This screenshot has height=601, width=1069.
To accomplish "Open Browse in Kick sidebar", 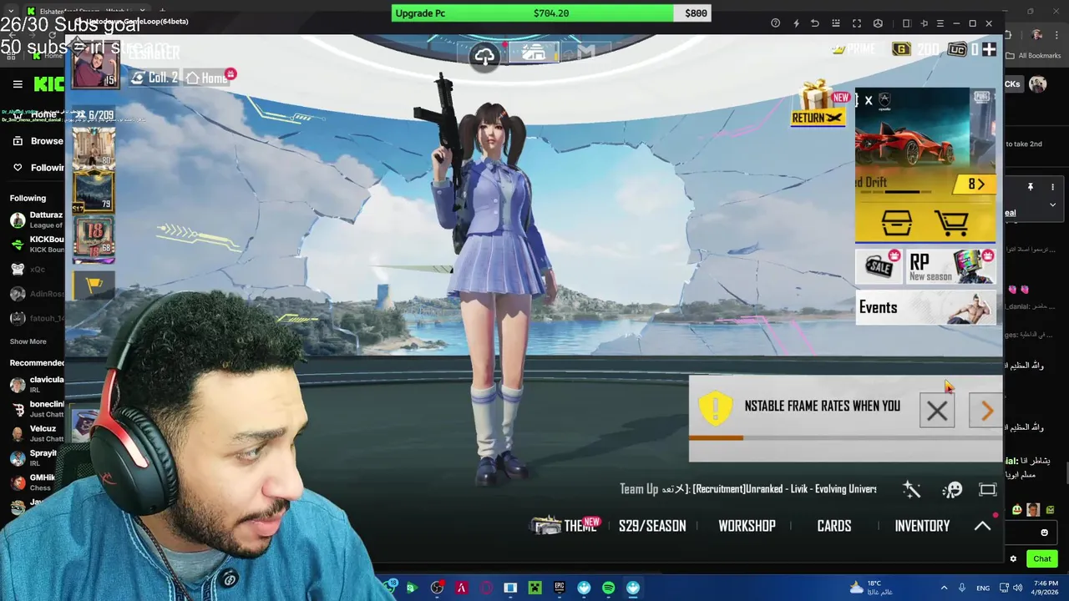I will click(38, 141).
